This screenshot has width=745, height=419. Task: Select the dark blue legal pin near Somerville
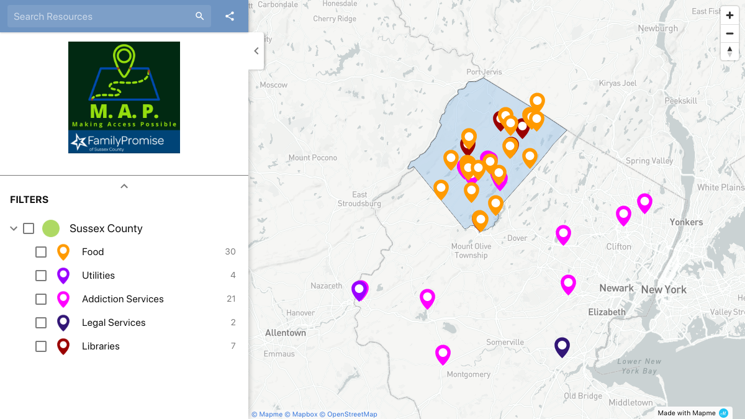(x=562, y=346)
